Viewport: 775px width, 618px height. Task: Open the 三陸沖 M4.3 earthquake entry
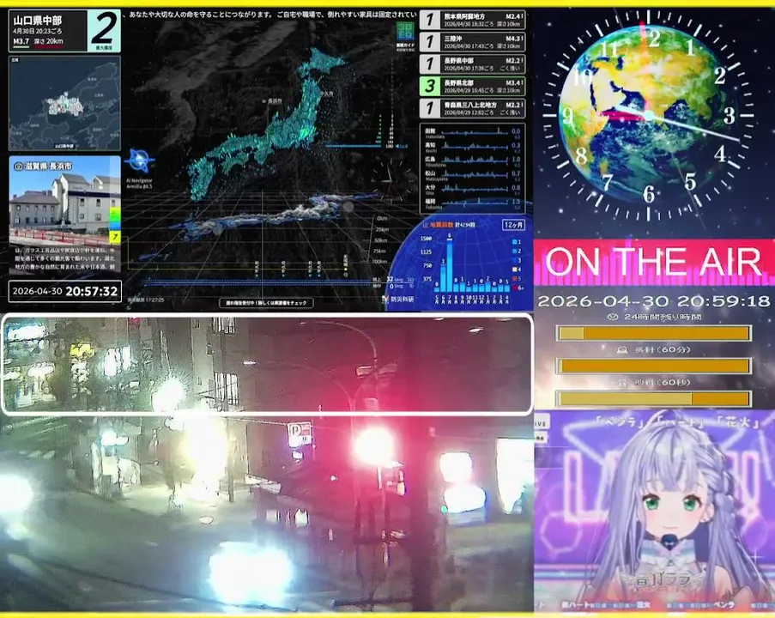coord(472,42)
